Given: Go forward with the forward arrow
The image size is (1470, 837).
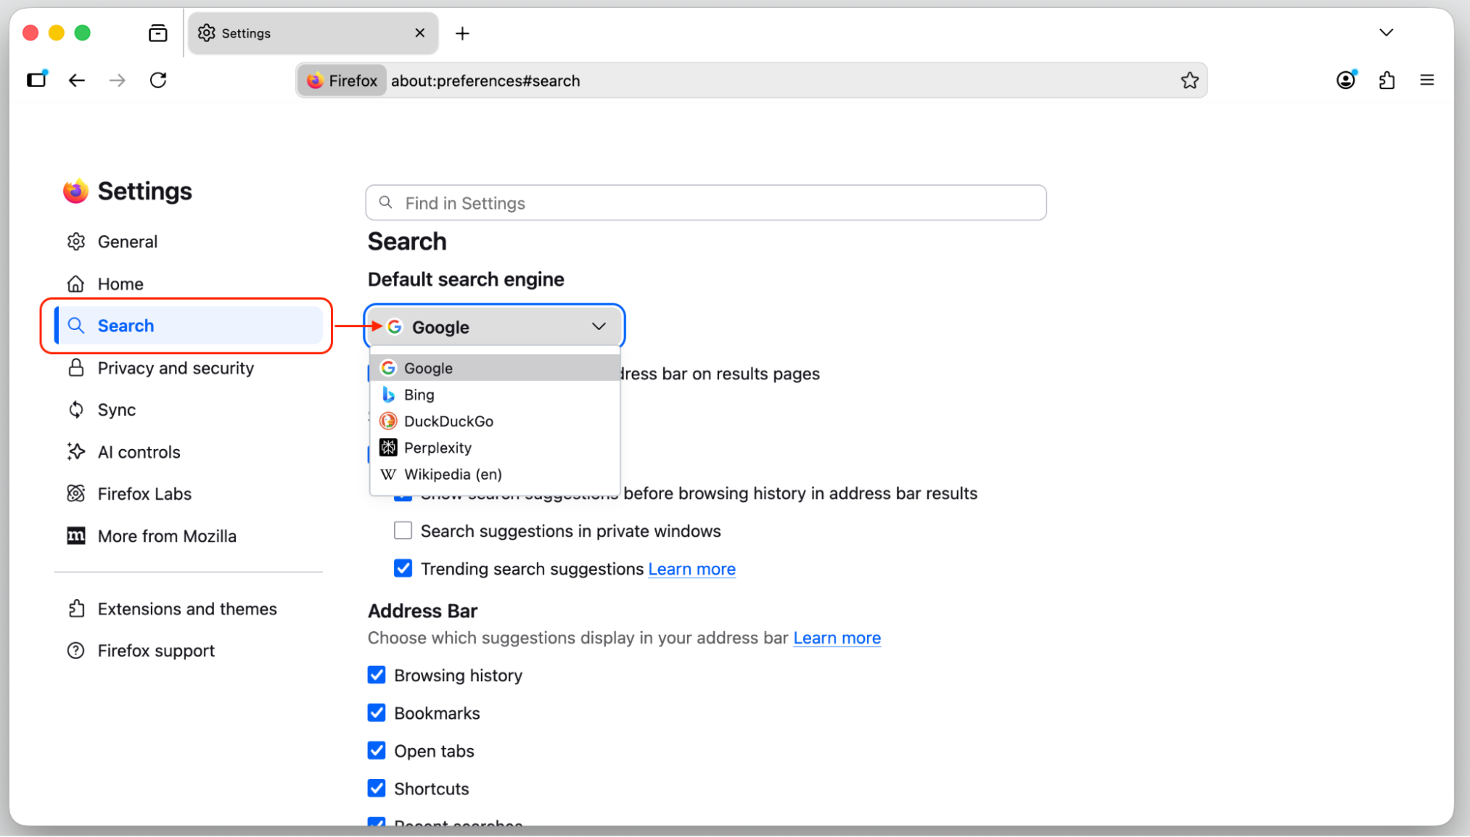Looking at the screenshot, I should click(118, 80).
